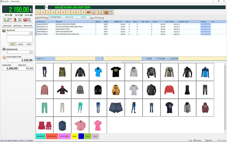Choose [F5] Çek payment
This screenshot has width=227, height=142.
click(83, 17)
